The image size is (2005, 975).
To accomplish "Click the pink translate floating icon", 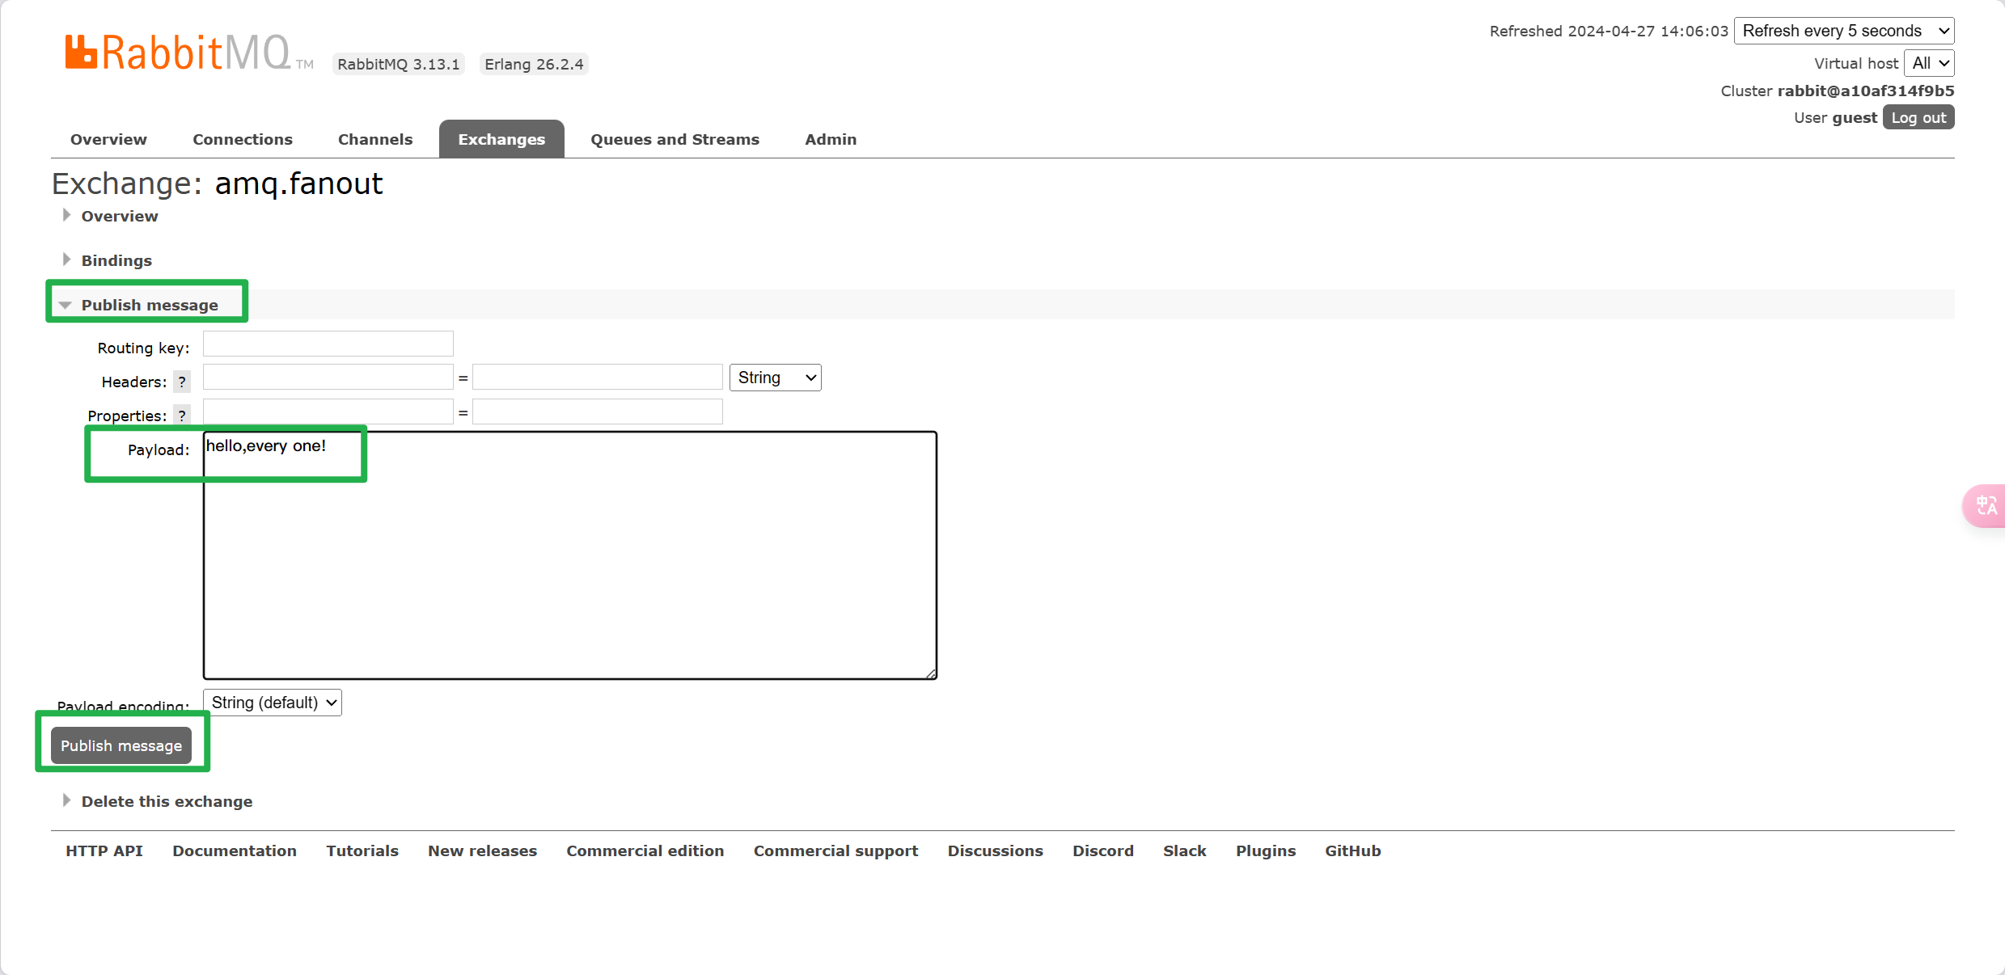I will point(1986,506).
